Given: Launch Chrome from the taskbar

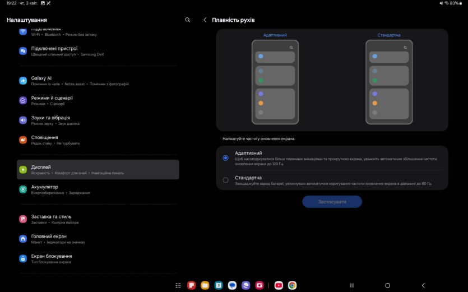Looking at the screenshot, I should [x=292, y=285].
